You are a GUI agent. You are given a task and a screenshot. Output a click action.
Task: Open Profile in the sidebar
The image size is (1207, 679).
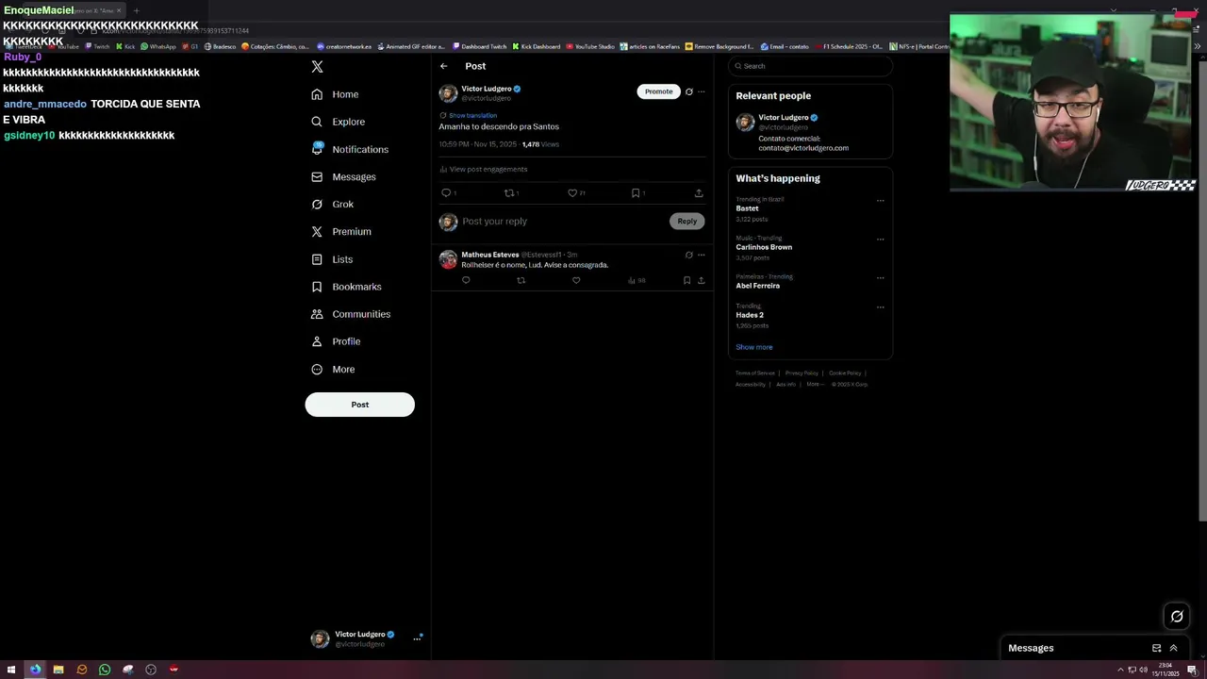click(335, 341)
